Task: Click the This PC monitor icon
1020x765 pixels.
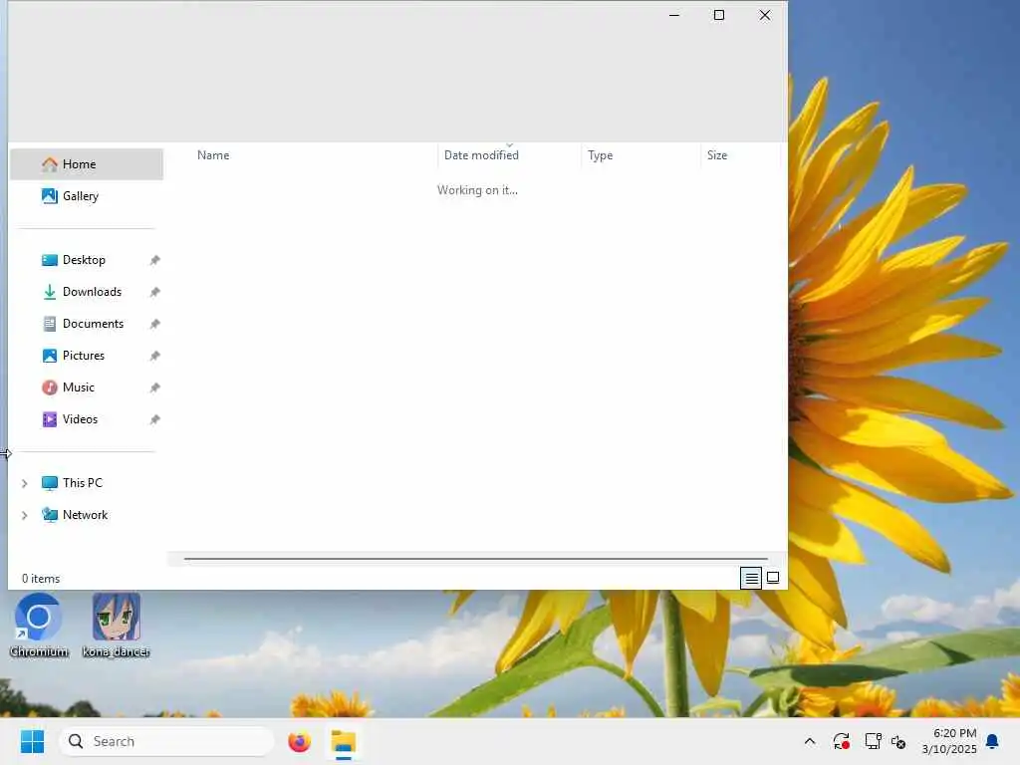Action: click(x=50, y=483)
